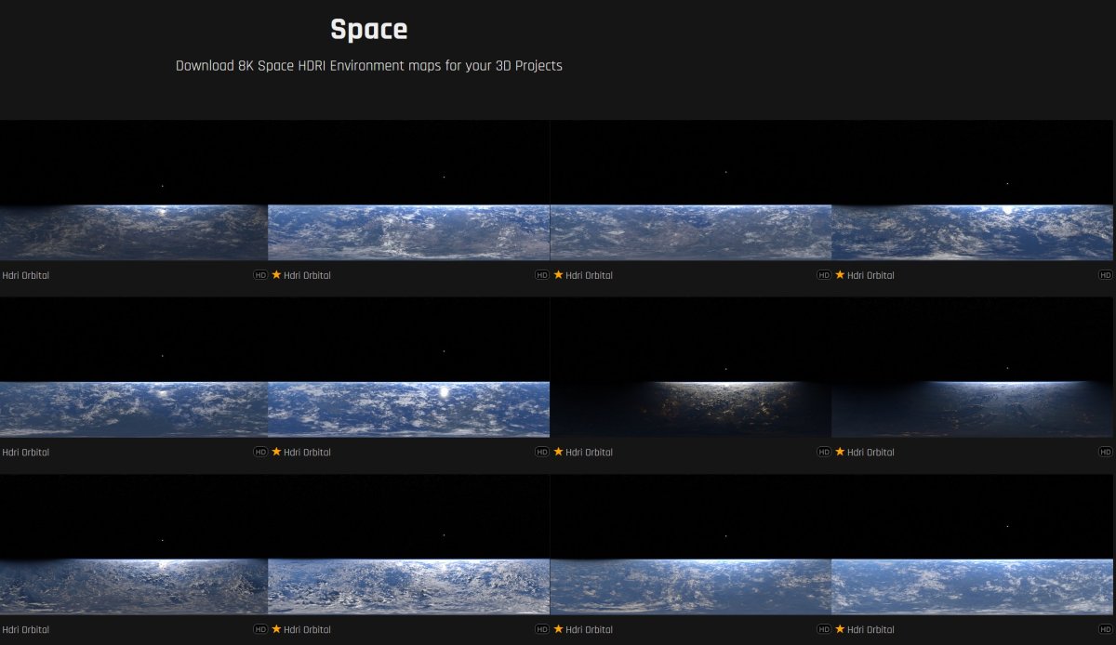
Task: Click the star on the second-row second item
Action: pos(276,452)
